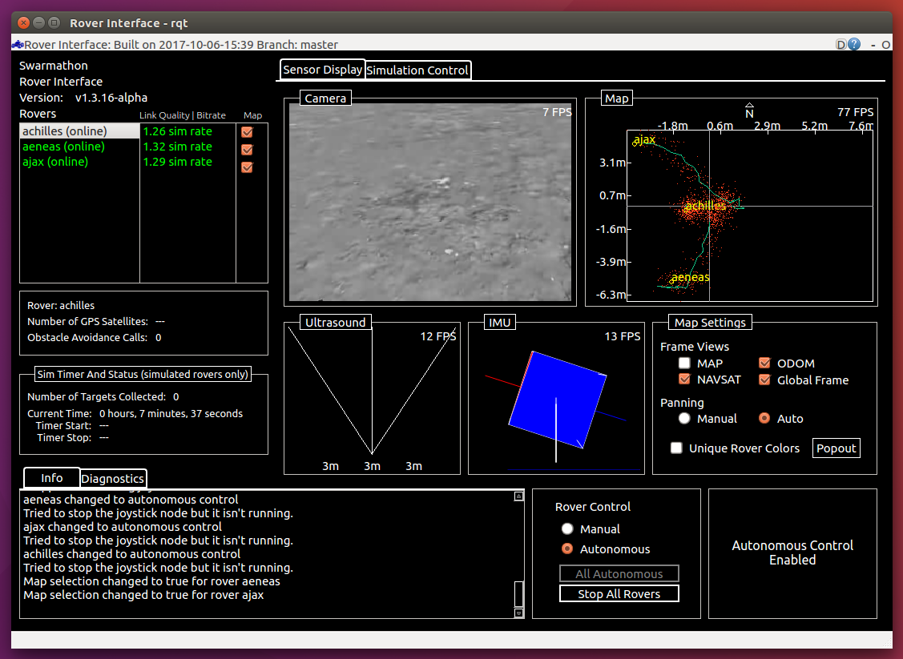Click the scroll-down arrow in Info log
This screenshot has height=659, width=903.
pos(518,613)
